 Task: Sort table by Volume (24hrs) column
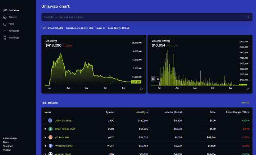(x=173, y=112)
